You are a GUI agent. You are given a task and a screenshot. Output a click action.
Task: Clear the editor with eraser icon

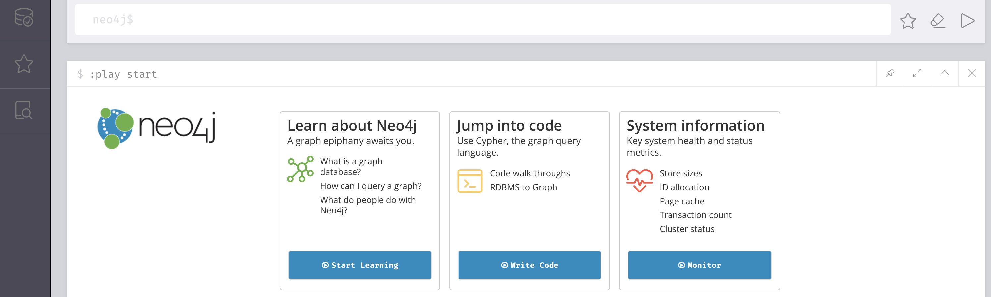click(938, 21)
